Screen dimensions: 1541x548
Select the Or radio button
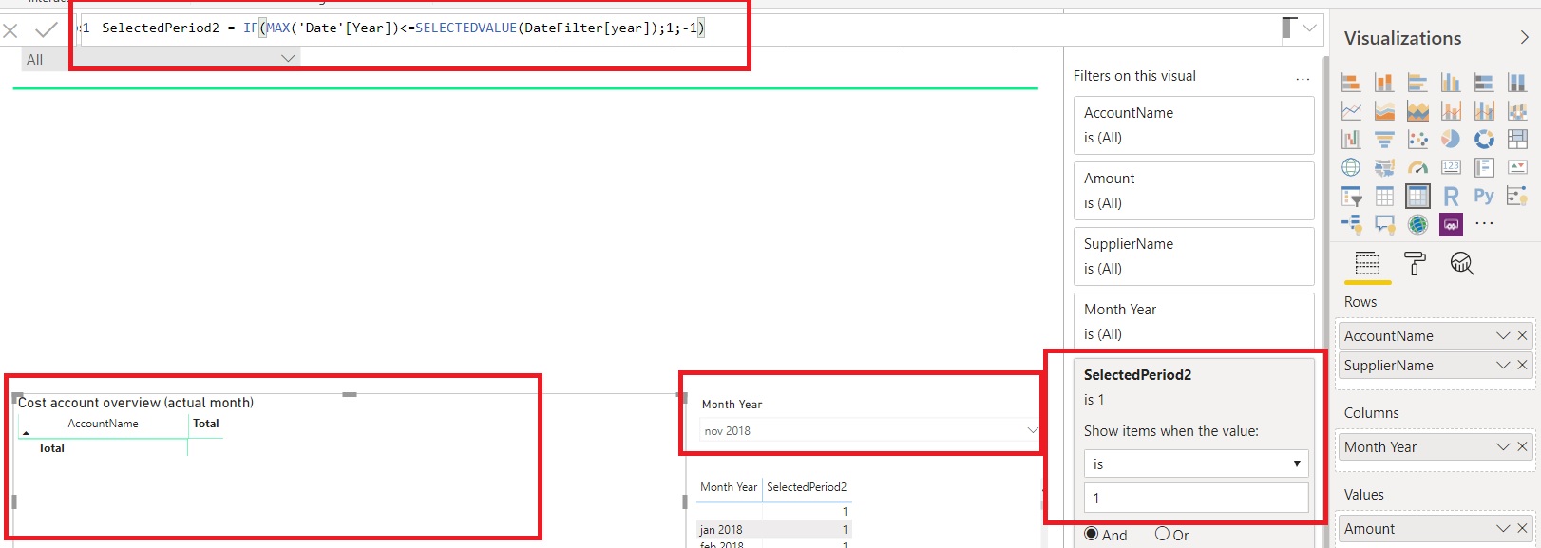tap(1162, 534)
